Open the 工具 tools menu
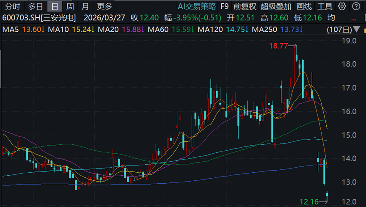The image size is (366, 207). [x=325, y=6]
